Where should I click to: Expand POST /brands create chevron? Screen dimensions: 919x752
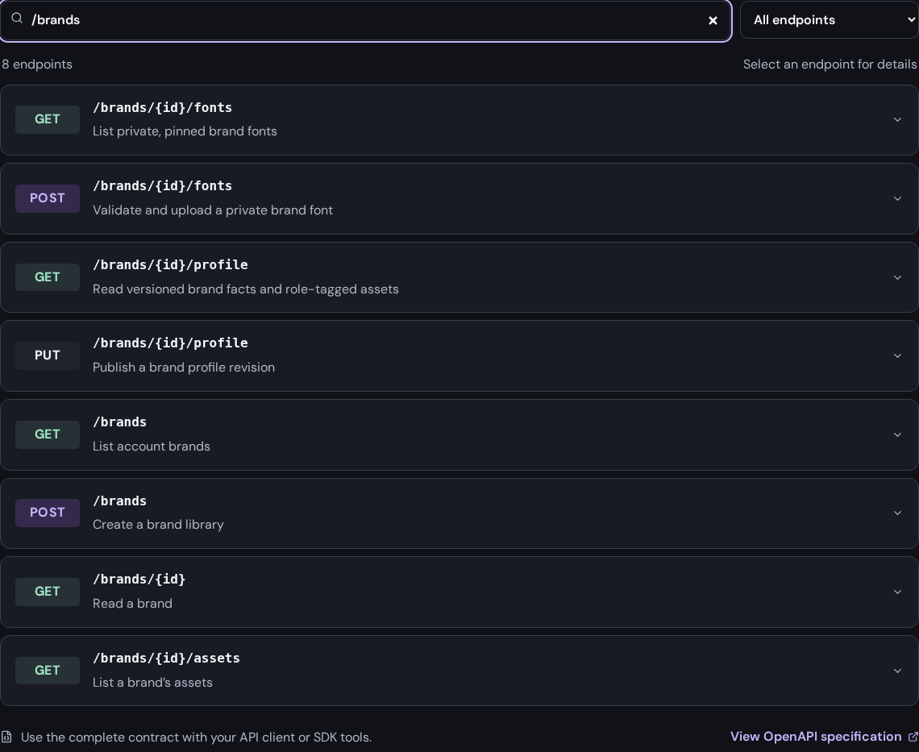pos(897,513)
